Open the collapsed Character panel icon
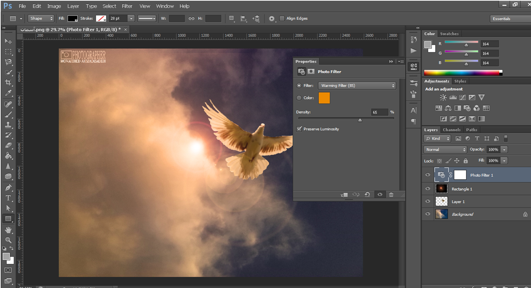This screenshot has height=288, width=531. [x=413, y=110]
